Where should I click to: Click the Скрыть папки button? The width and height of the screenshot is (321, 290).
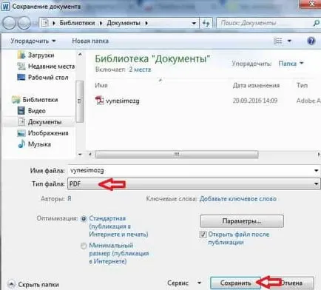pyautogui.click(x=33, y=284)
